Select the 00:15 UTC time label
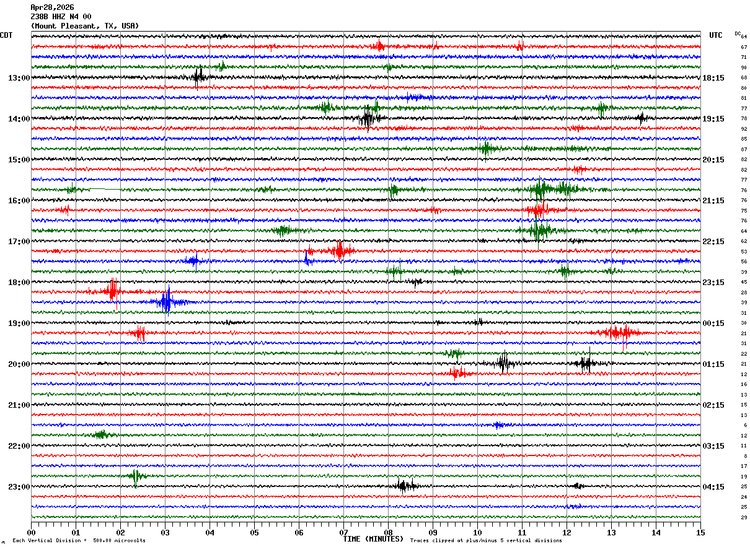This screenshot has width=750, height=549. pos(713,323)
